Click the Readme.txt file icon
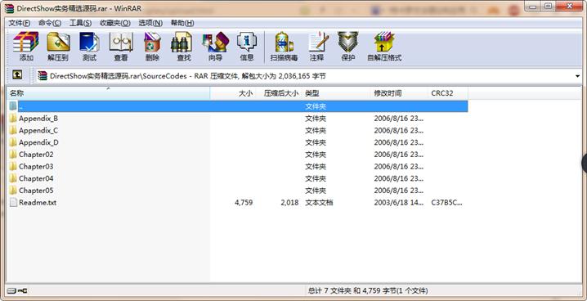 pos(13,202)
